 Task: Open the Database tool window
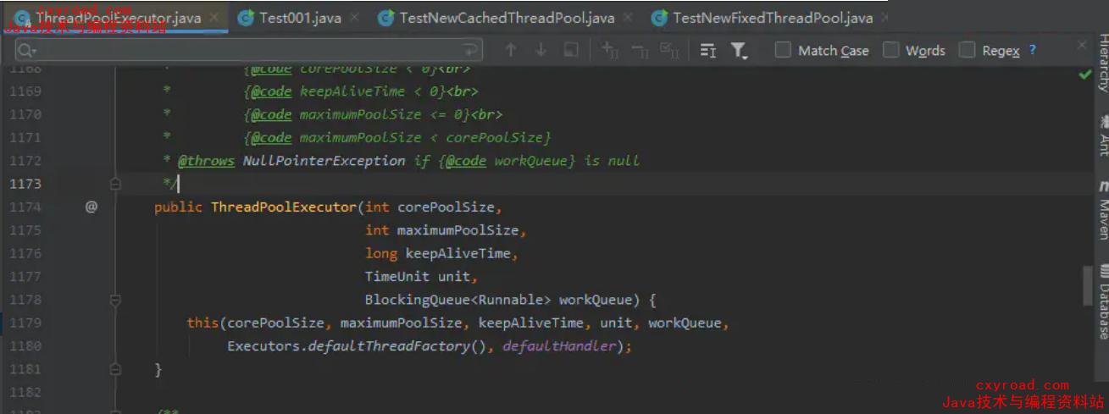click(x=1103, y=303)
